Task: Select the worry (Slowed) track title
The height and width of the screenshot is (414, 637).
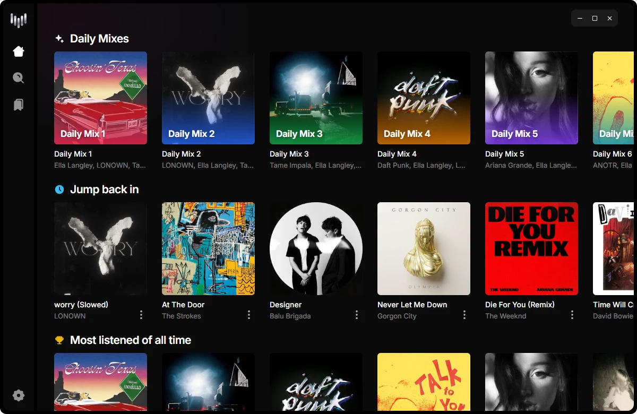Action: (81, 305)
